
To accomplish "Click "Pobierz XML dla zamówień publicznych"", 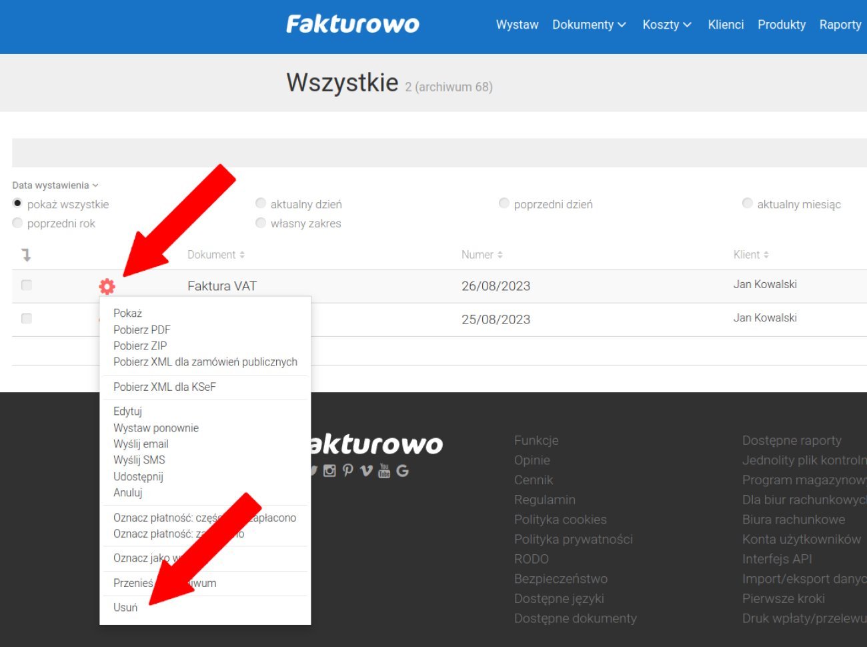I will [205, 362].
